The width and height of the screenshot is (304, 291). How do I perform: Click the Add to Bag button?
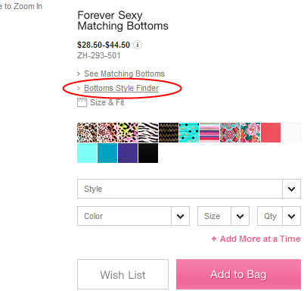(x=238, y=274)
